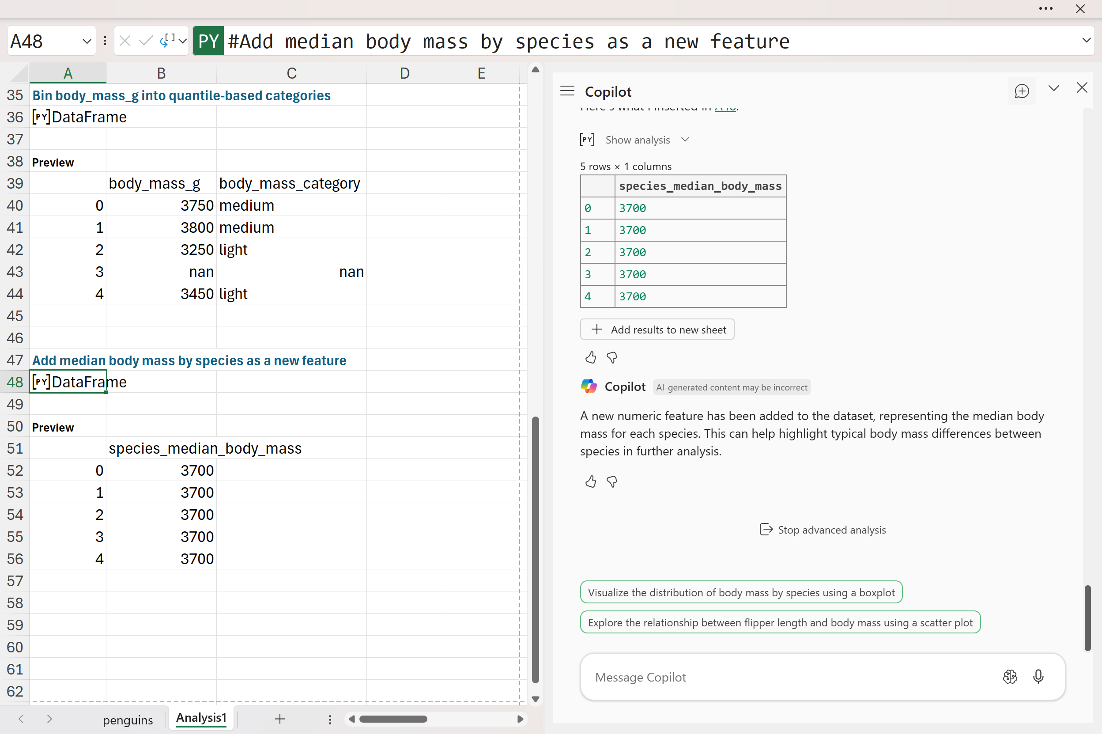The width and height of the screenshot is (1102, 735).
Task: Cancel formula entry with X icon
Action: 125,41
